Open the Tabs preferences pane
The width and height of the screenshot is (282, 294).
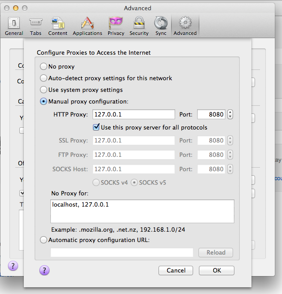[35, 26]
